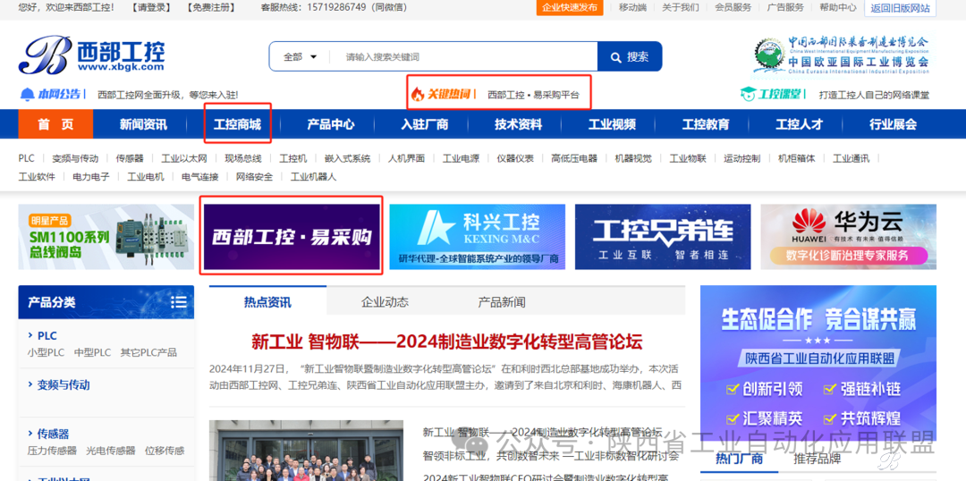Click the 西部工控 logo
Screen dimensions: 966x481
click(92, 55)
